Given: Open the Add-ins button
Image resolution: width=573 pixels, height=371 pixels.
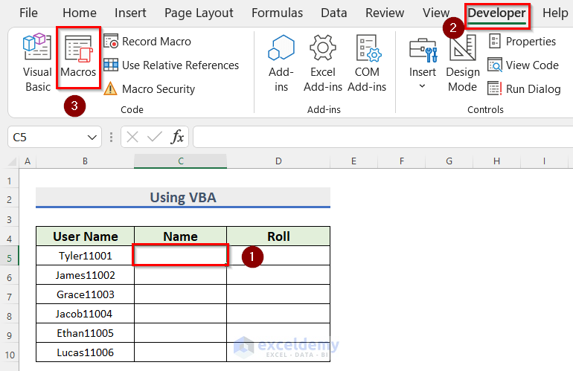Looking at the screenshot, I should [281, 63].
